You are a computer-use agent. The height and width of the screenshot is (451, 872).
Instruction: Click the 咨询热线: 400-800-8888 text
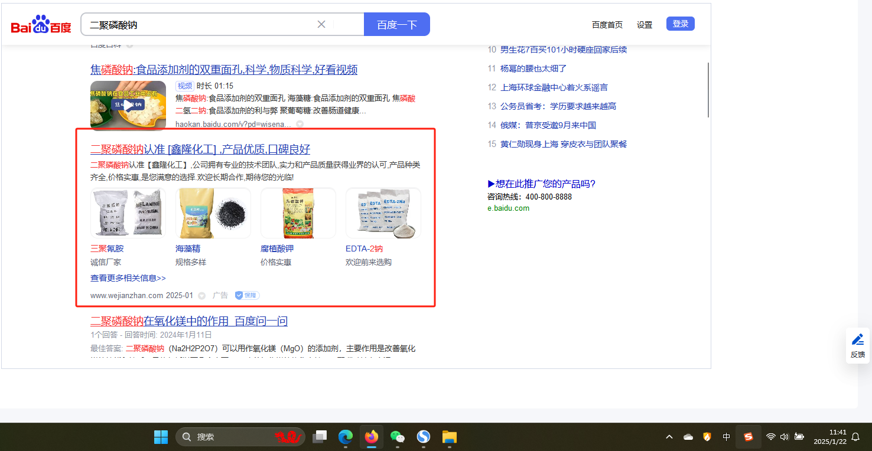[x=530, y=197]
